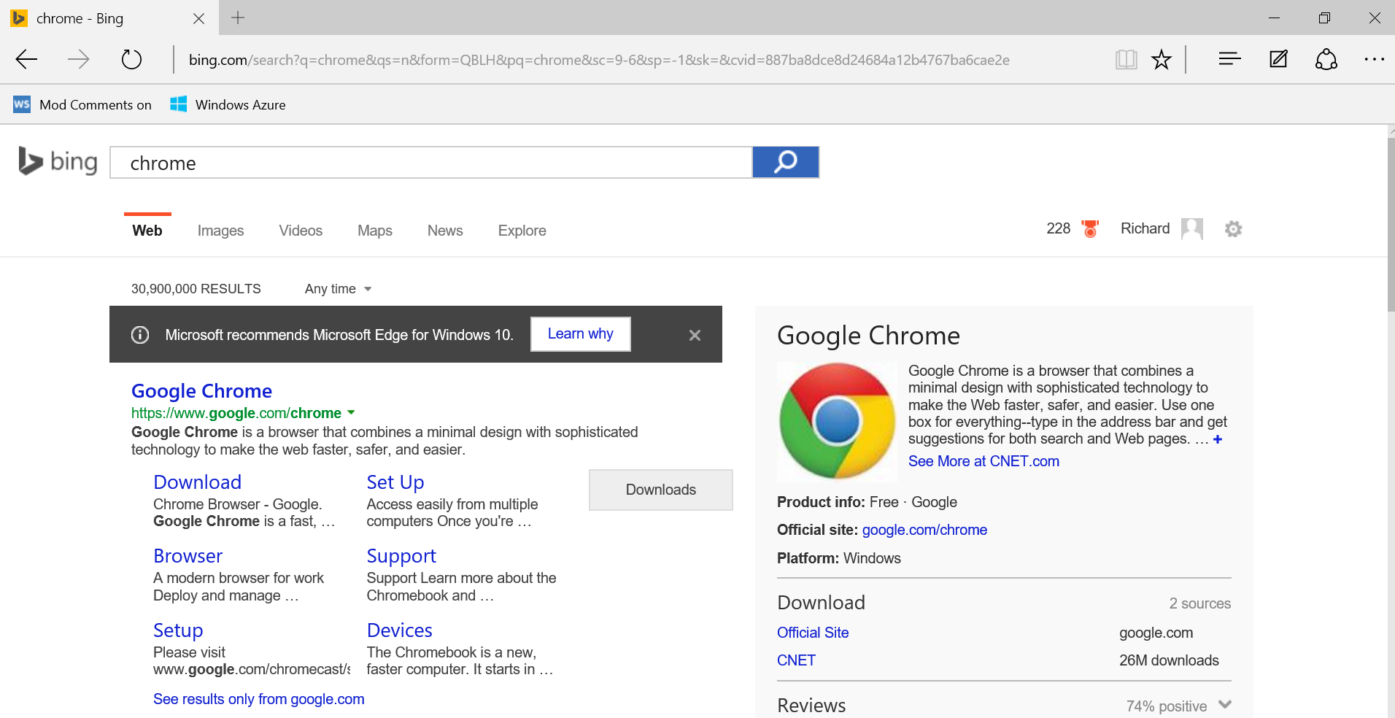Expand the Reviews section chevron
The height and width of the screenshot is (718, 1395).
(1225, 705)
